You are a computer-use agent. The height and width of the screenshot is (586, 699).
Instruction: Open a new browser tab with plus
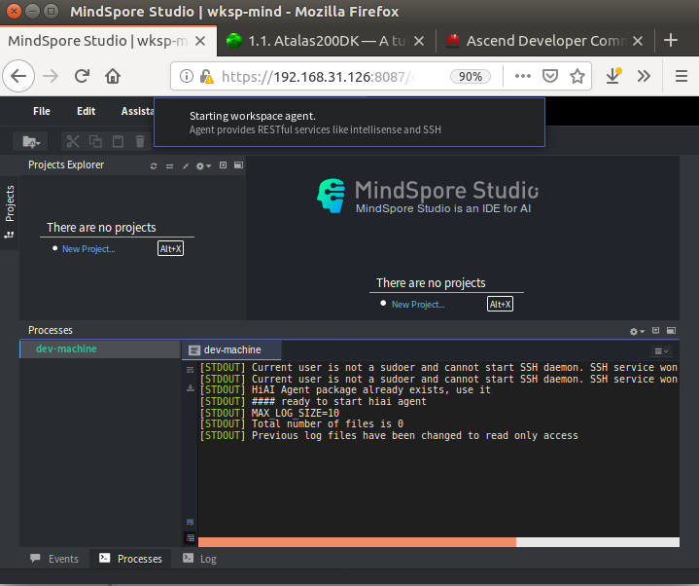(x=671, y=40)
